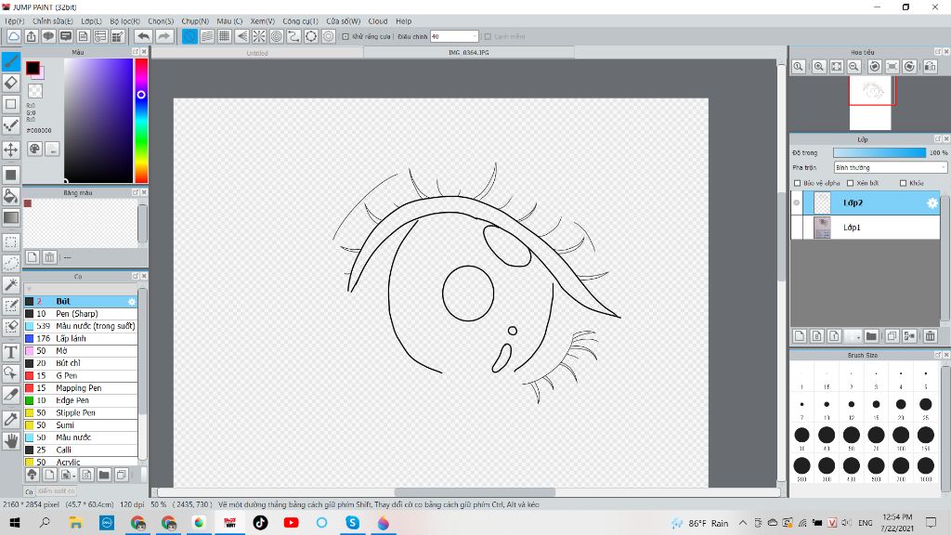This screenshot has height=535, width=951.
Task: Enable the concentric circle snap guide
Action: tap(277, 36)
